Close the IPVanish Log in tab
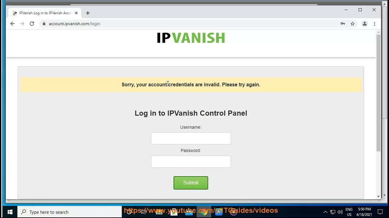 [x=76, y=13]
